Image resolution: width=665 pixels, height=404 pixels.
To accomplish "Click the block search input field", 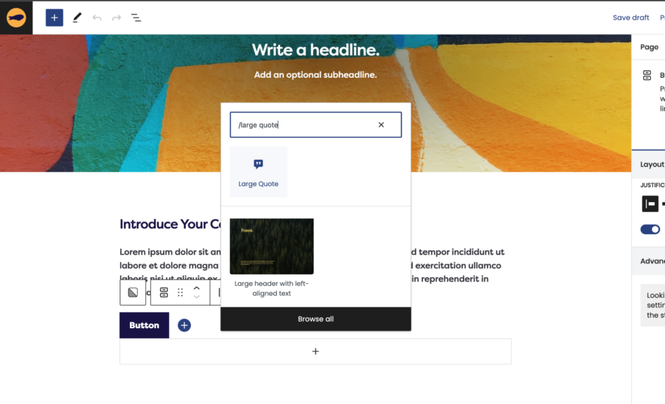I will (x=302, y=125).
